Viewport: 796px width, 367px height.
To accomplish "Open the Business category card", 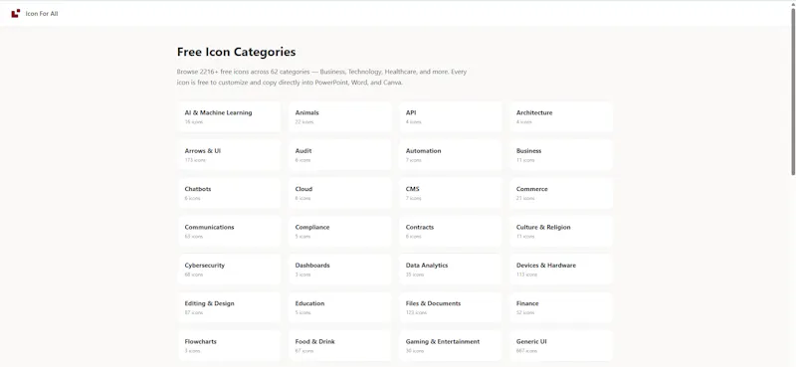I will (561, 155).
